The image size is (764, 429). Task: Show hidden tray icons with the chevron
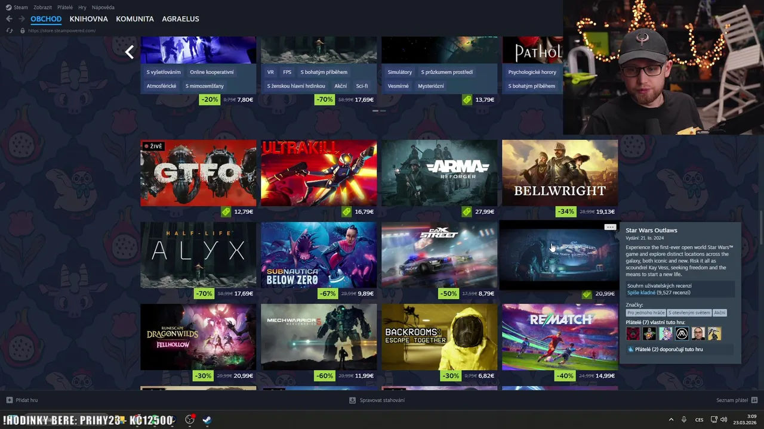(671, 419)
